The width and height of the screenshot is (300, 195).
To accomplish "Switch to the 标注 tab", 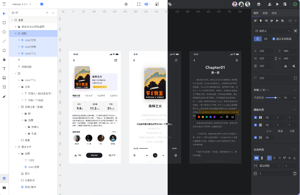I will [274, 13].
